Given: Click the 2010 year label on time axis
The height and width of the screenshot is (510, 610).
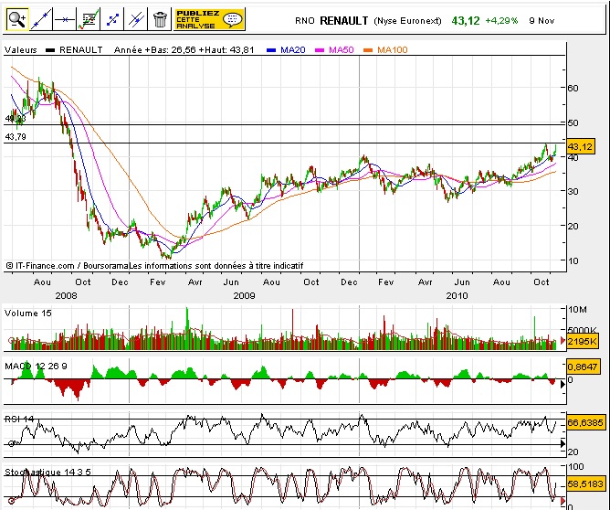Looking at the screenshot, I should (x=457, y=296).
